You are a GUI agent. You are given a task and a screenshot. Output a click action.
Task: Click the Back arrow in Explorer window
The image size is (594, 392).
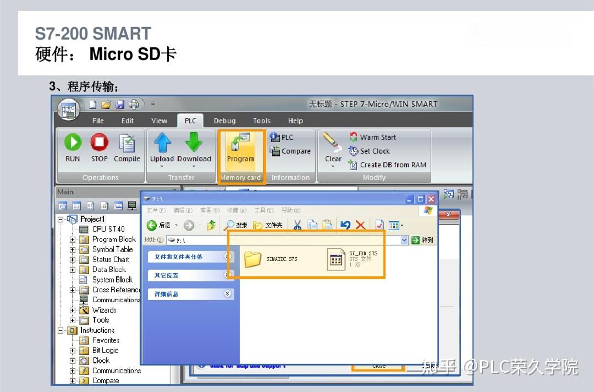152,225
